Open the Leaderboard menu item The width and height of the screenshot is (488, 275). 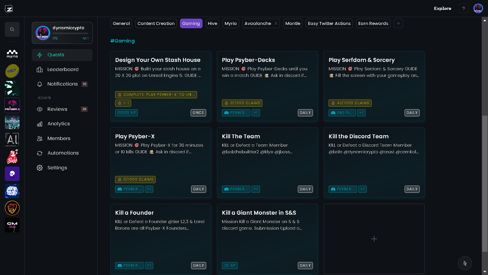coord(62,70)
